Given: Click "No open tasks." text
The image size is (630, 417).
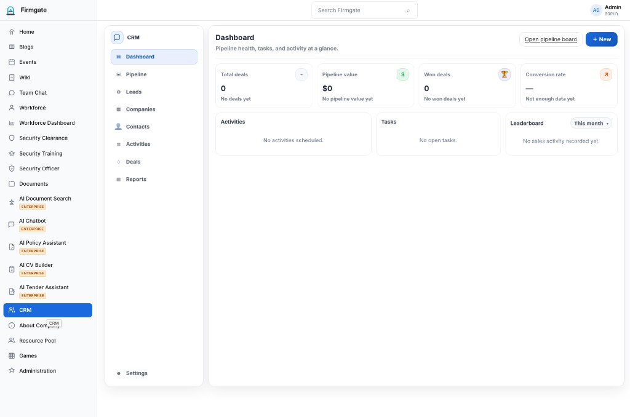Looking at the screenshot, I should (438, 140).
